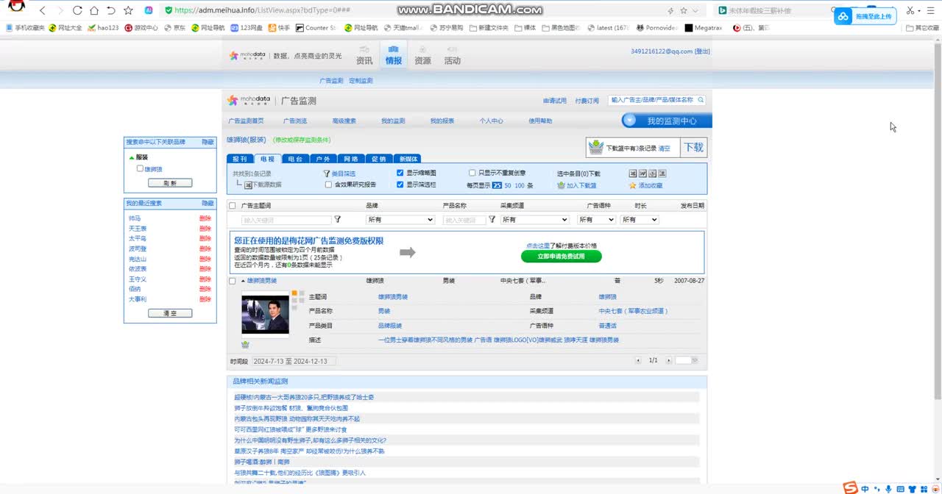Image resolution: width=942 pixels, height=494 pixels.
Task: Click the second export format icon (Word)
Action: click(642, 173)
